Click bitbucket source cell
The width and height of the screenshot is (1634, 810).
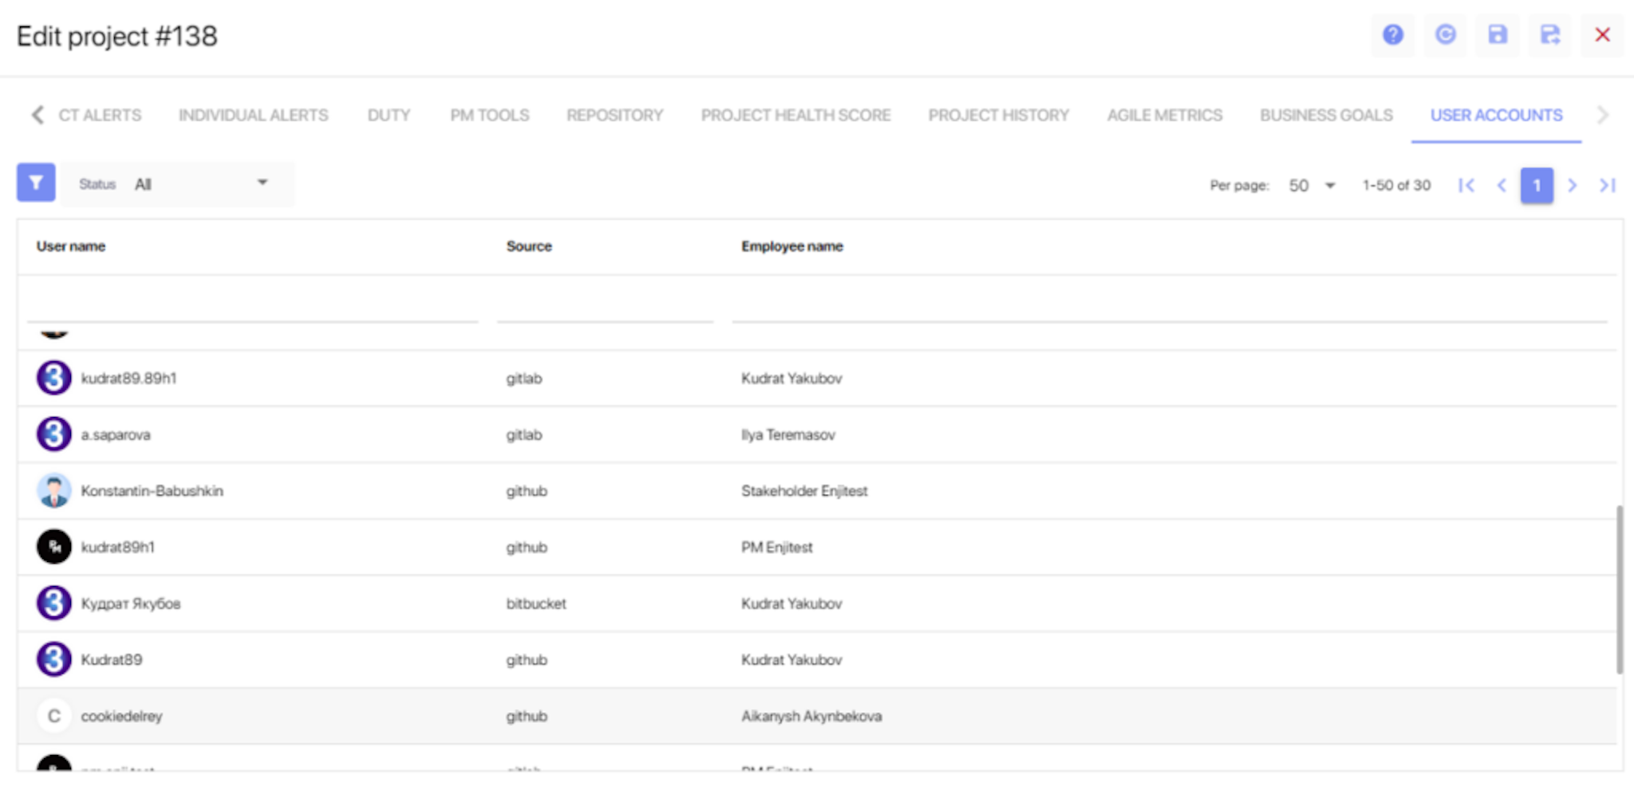536,604
